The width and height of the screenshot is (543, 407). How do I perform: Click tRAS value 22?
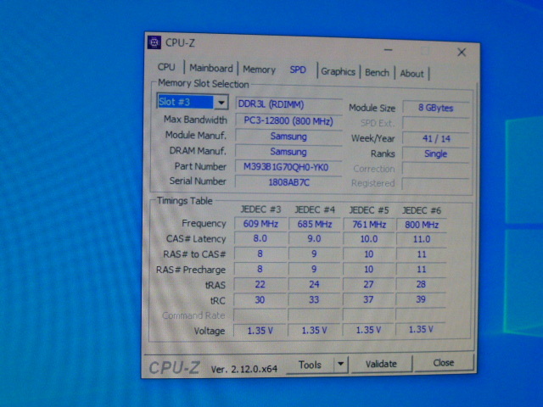click(x=260, y=284)
